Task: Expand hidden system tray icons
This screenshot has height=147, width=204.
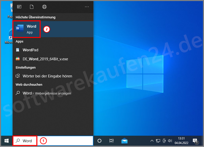Action: point(152,141)
